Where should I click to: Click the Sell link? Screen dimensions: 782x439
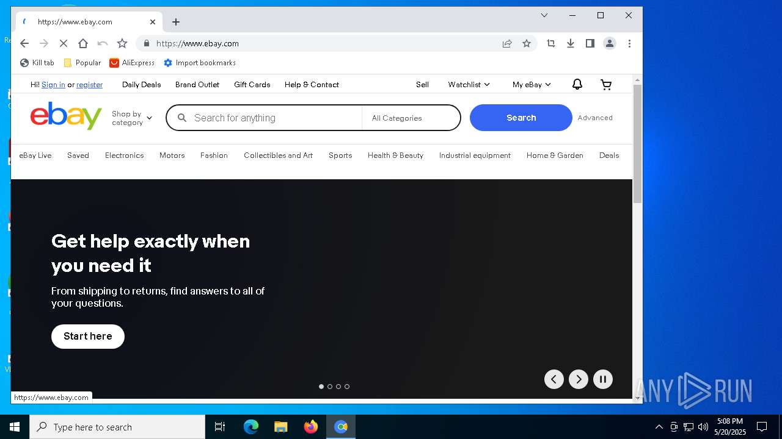point(422,85)
